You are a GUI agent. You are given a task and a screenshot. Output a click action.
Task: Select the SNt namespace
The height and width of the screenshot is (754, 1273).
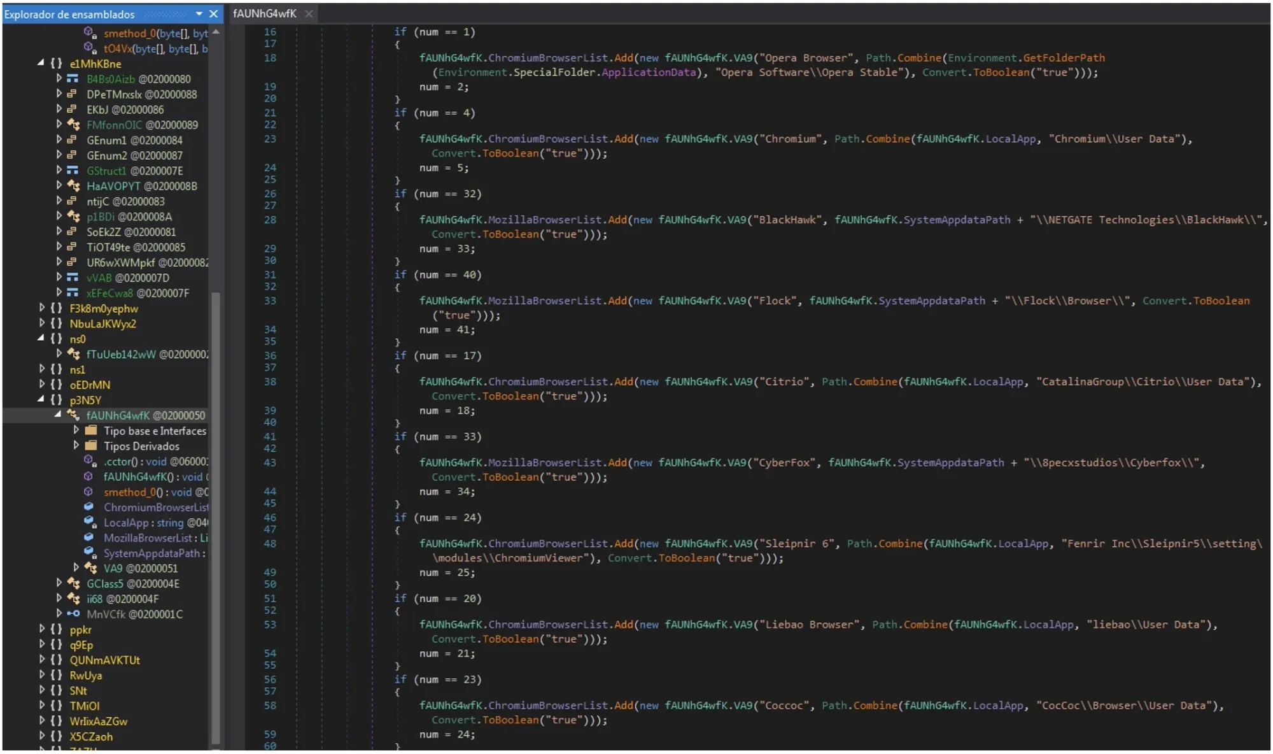point(78,690)
